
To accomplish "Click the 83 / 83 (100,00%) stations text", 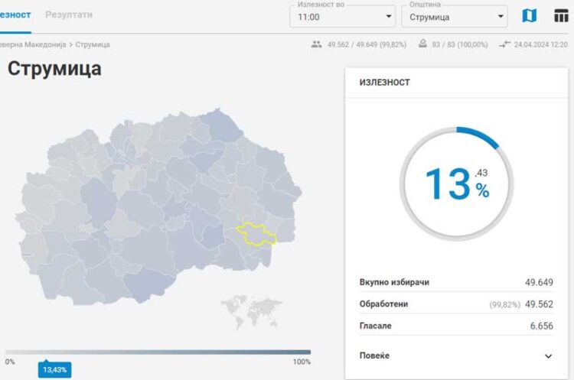I will click(460, 44).
